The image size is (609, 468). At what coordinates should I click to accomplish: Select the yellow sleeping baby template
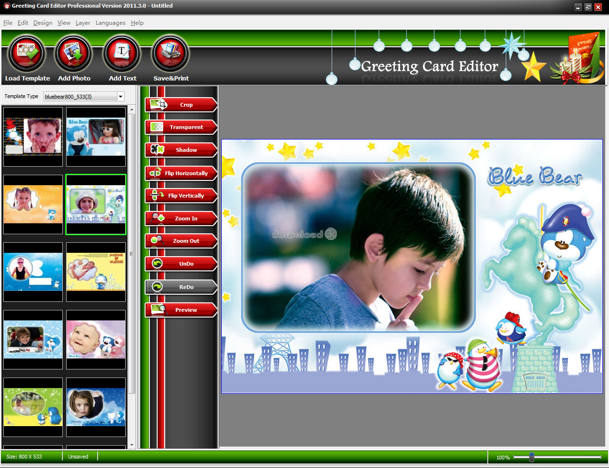coord(96,272)
